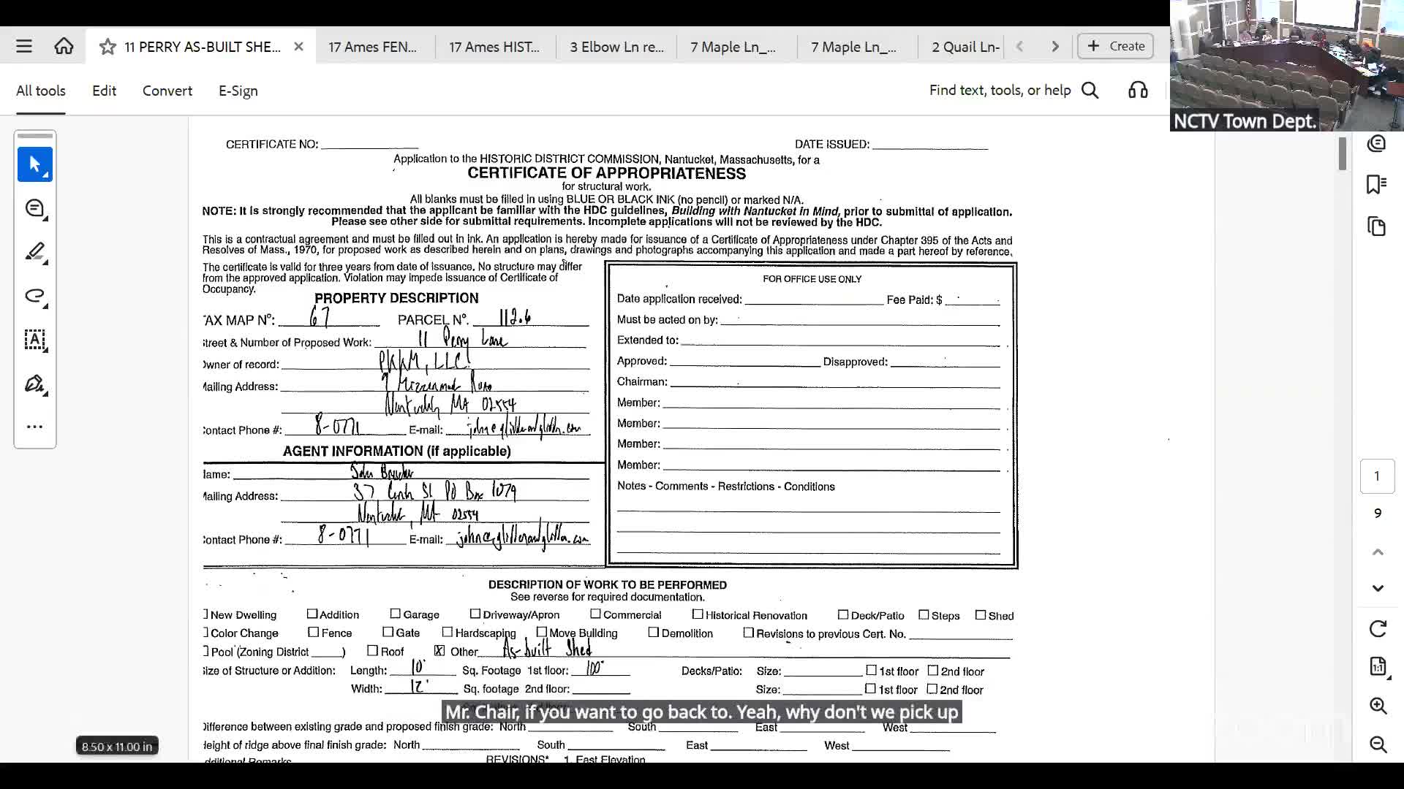
Task: Show more tools ellipsis
Action: [34, 427]
